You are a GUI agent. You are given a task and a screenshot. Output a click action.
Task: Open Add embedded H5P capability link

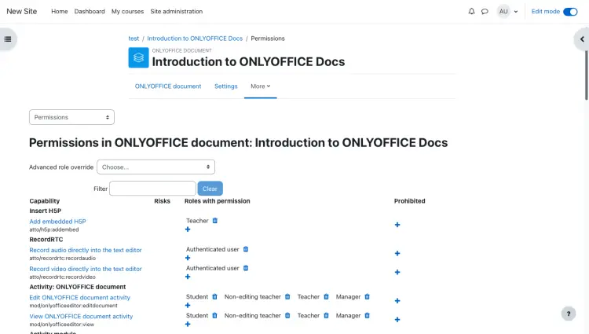point(57,222)
